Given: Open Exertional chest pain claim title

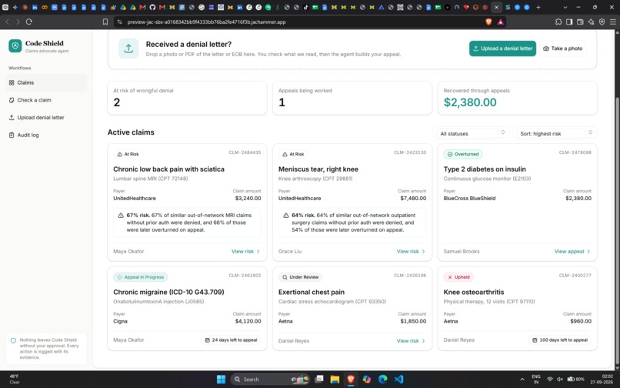Looking at the screenshot, I should 312,293.
